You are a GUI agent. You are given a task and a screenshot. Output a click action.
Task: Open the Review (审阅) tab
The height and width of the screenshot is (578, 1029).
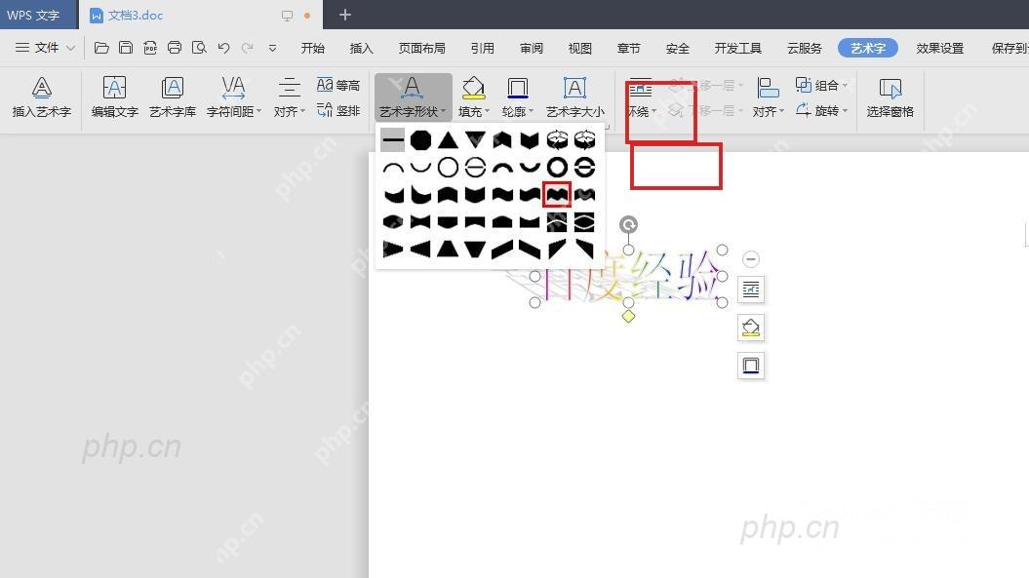[x=531, y=48]
